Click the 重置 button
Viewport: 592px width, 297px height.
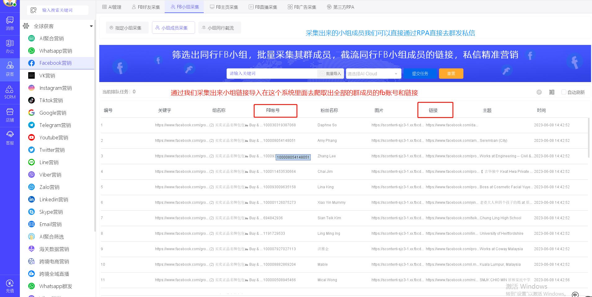point(451,73)
